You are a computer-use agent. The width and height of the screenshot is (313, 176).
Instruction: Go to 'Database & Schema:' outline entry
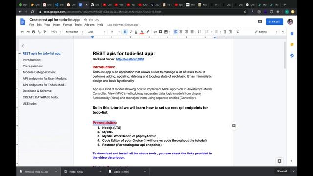pos(37,91)
